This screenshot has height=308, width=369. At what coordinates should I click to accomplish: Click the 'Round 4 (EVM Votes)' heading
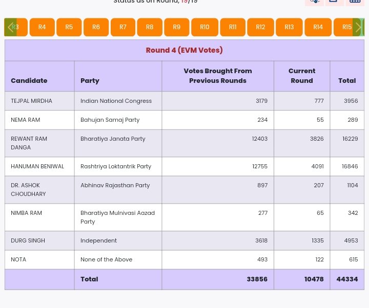pyautogui.click(x=184, y=50)
